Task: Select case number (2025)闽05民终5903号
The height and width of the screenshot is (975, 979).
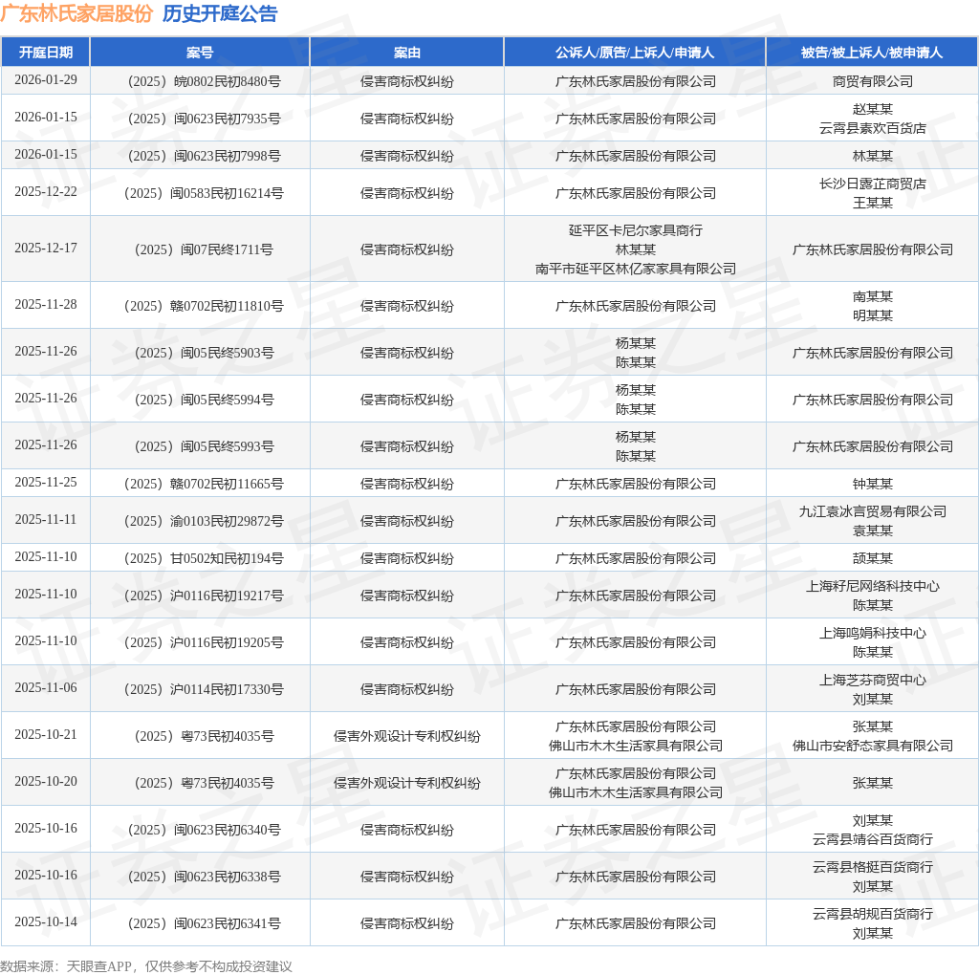Action: (204, 353)
